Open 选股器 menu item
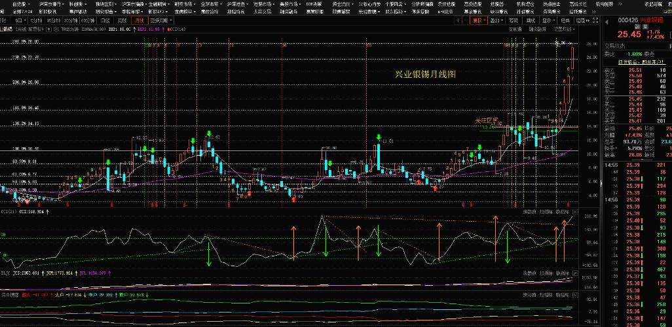Viewport: 672px width, 327px height. click(x=496, y=4)
